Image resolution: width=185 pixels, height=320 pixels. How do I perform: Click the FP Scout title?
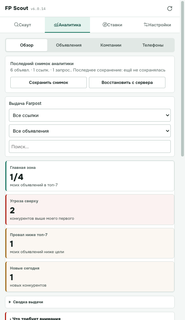click(16, 8)
